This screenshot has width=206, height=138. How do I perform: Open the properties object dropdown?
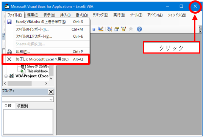pos(51,100)
